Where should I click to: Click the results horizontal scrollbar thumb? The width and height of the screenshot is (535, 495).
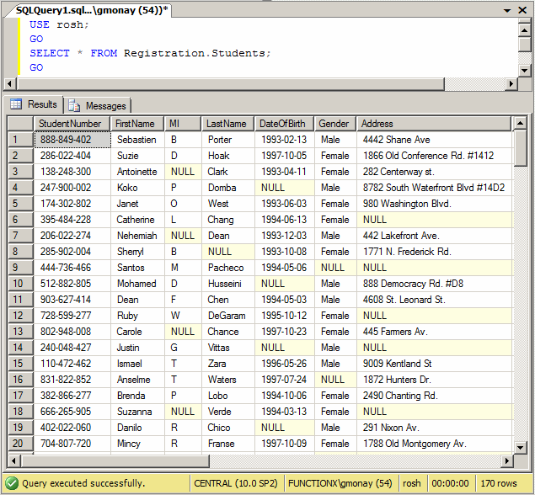pyautogui.click(x=115, y=461)
